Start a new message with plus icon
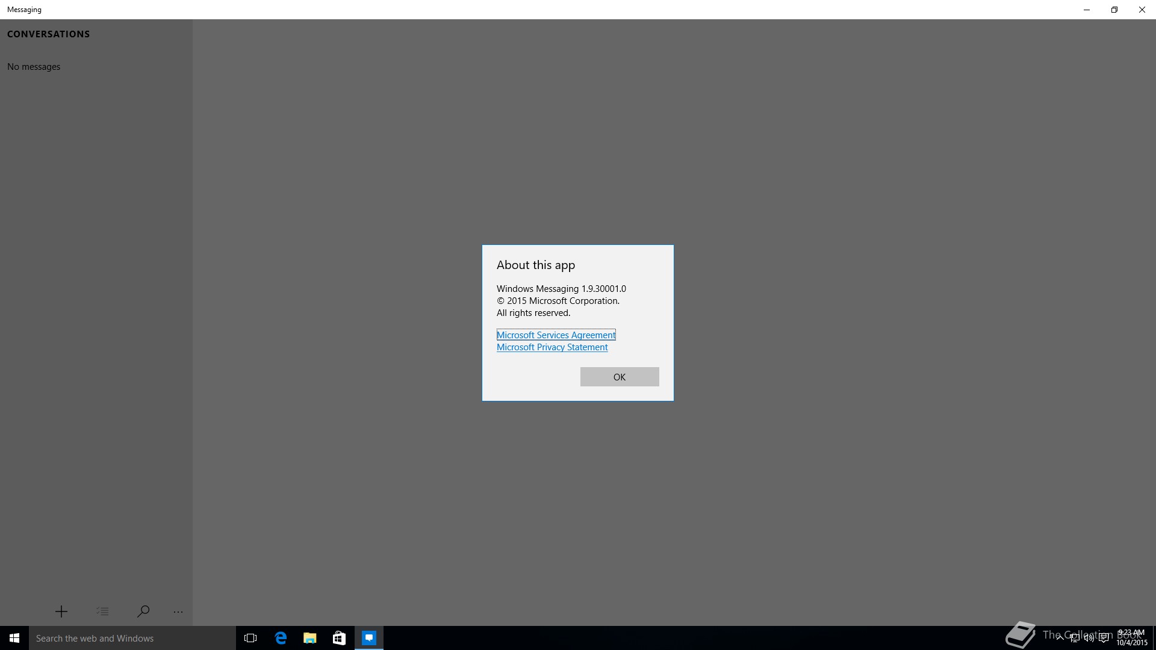The height and width of the screenshot is (650, 1156). (61, 611)
